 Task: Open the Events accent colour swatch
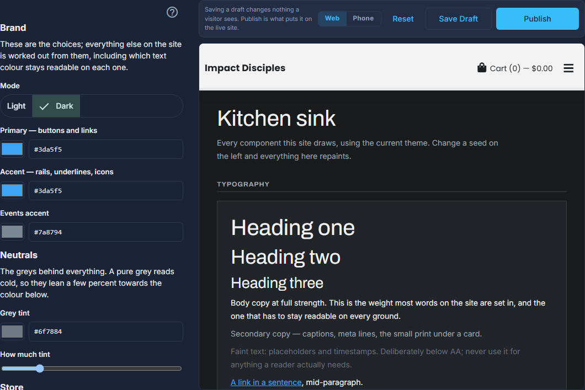[x=12, y=232]
